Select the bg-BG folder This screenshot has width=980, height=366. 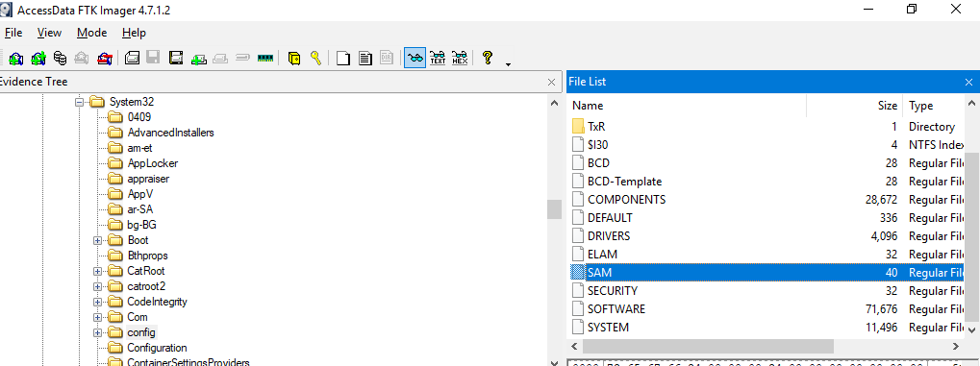(x=141, y=225)
